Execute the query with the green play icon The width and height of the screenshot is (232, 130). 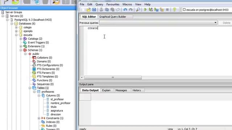[x=145, y=10]
